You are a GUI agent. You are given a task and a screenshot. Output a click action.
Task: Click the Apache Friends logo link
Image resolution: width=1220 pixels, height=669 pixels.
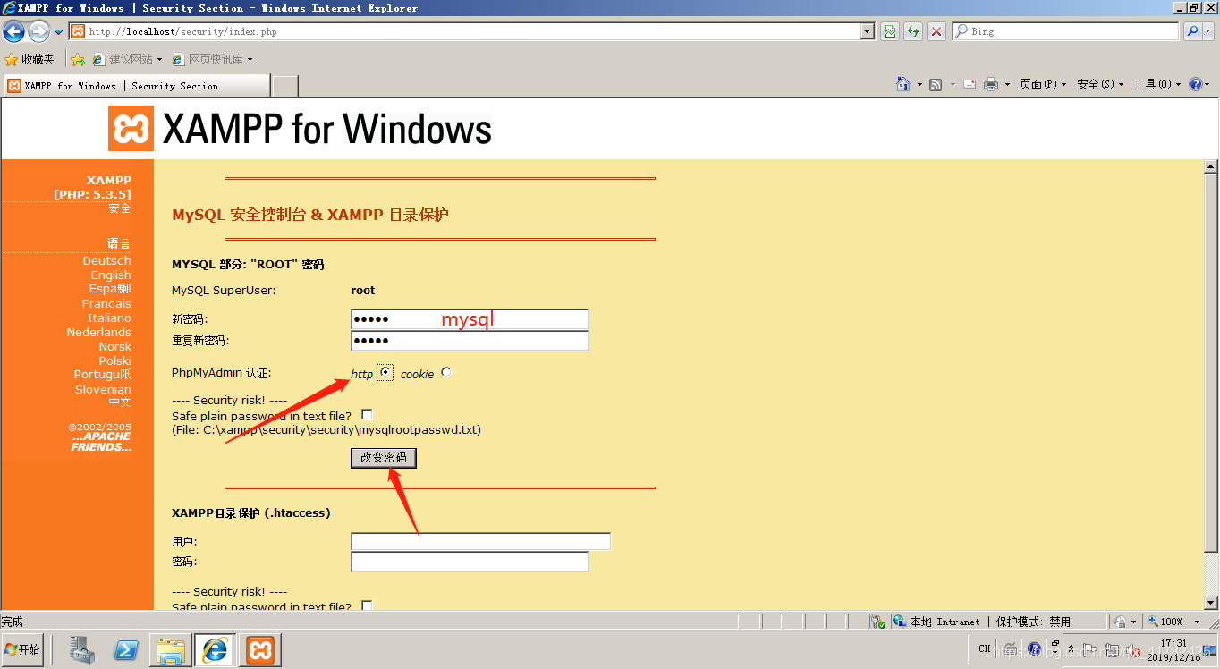click(101, 442)
